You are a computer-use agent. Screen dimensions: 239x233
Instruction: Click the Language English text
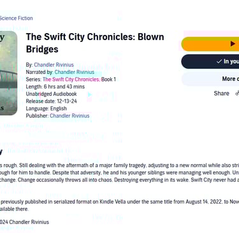coord(47,108)
